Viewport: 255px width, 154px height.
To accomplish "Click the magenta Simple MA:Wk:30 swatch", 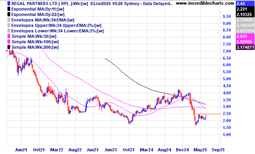I will [x=9, y=36].
